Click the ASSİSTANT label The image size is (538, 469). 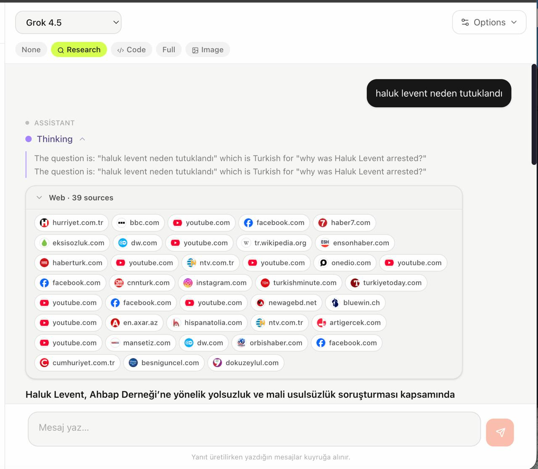pos(54,123)
